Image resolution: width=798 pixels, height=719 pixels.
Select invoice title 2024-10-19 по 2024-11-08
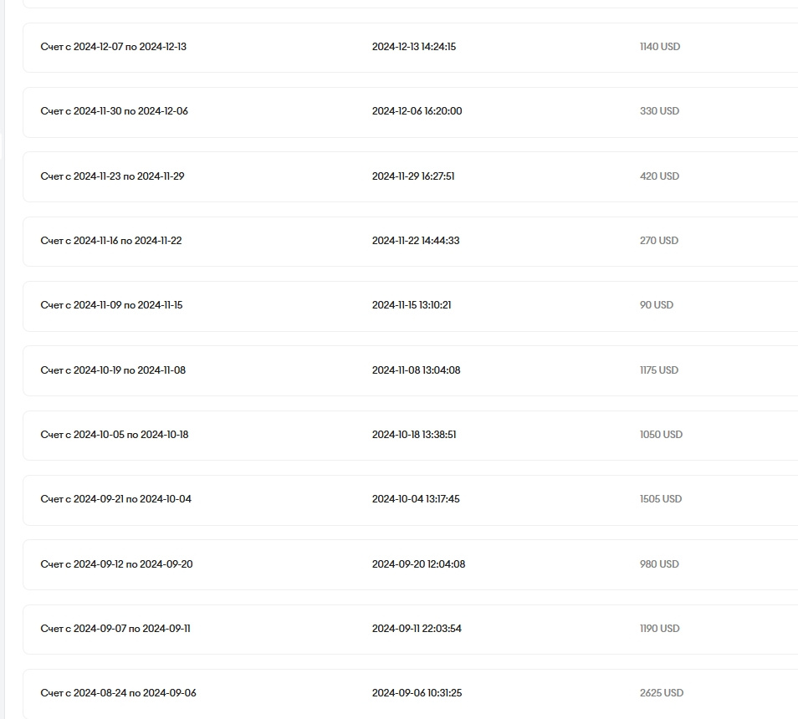(x=114, y=370)
